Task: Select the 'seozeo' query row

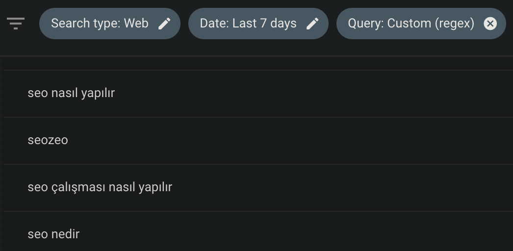Action: [258, 141]
